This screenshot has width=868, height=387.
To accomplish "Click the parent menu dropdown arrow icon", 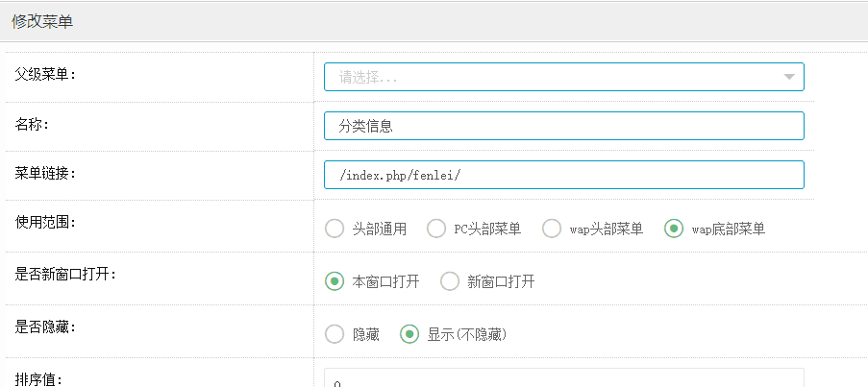I will (788, 77).
